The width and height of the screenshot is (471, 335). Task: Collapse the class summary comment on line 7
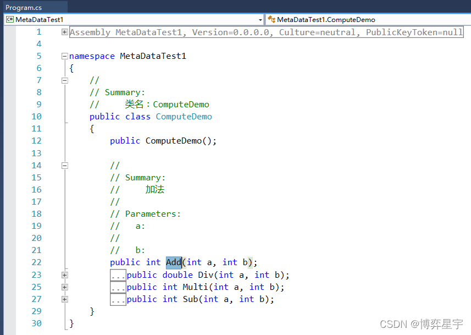point(65,80)
